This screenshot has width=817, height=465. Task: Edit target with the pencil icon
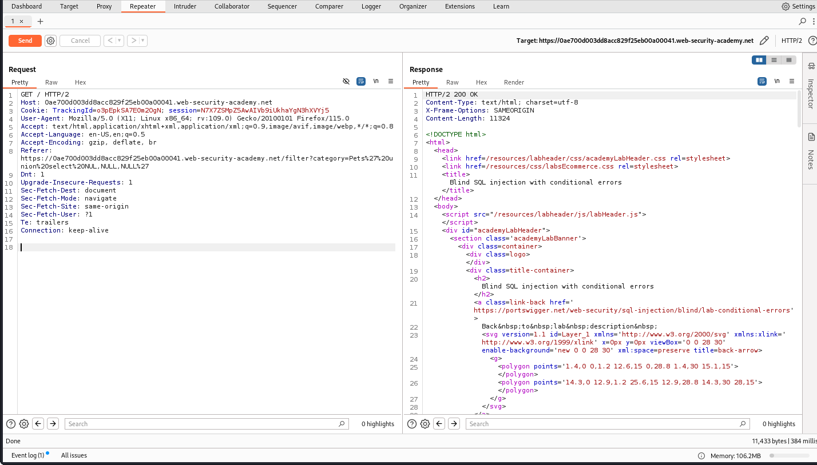pos(764,41)
